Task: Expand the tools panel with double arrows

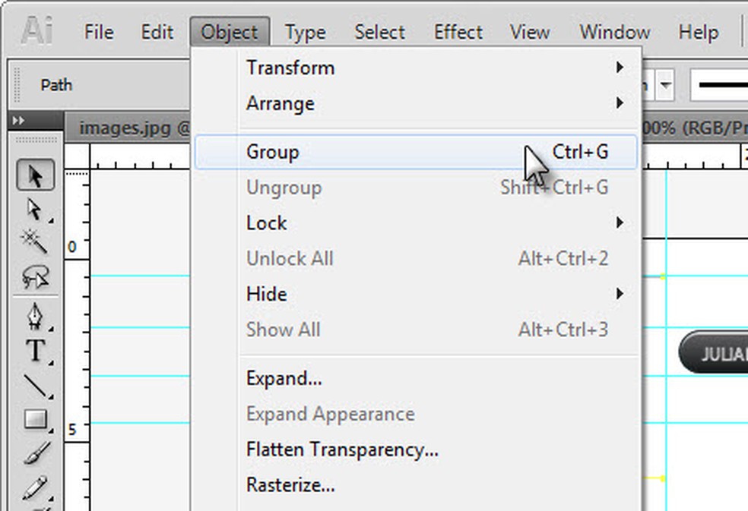Action: [x=18, y=121]
